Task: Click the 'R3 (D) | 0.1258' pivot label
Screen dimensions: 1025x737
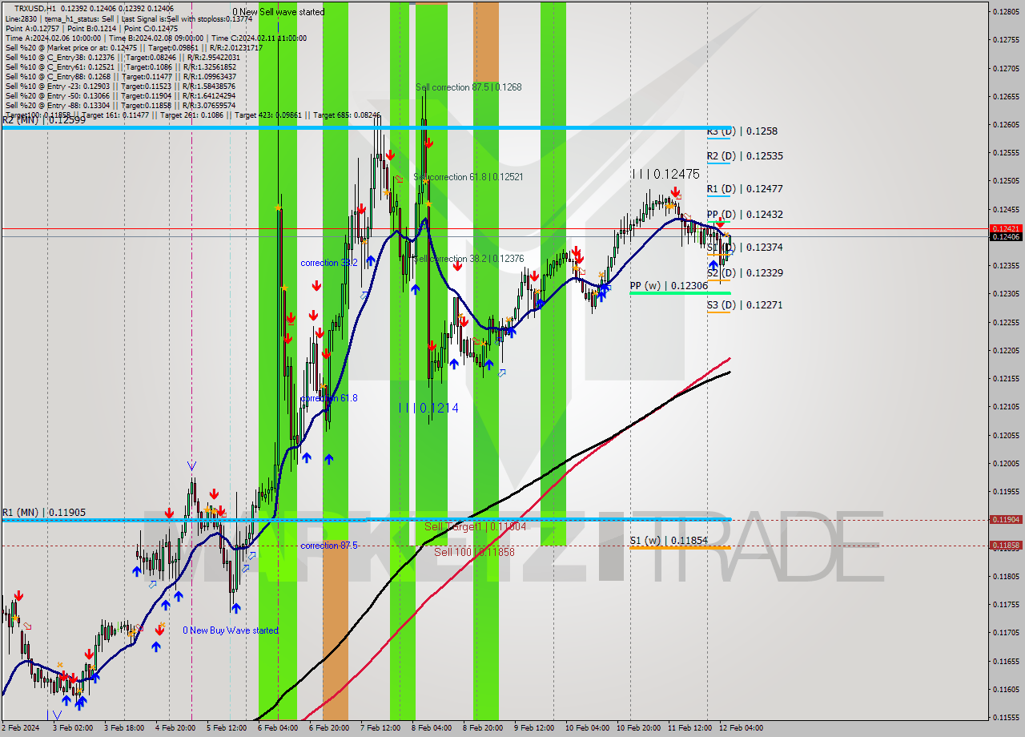Action: click(742, 131)
